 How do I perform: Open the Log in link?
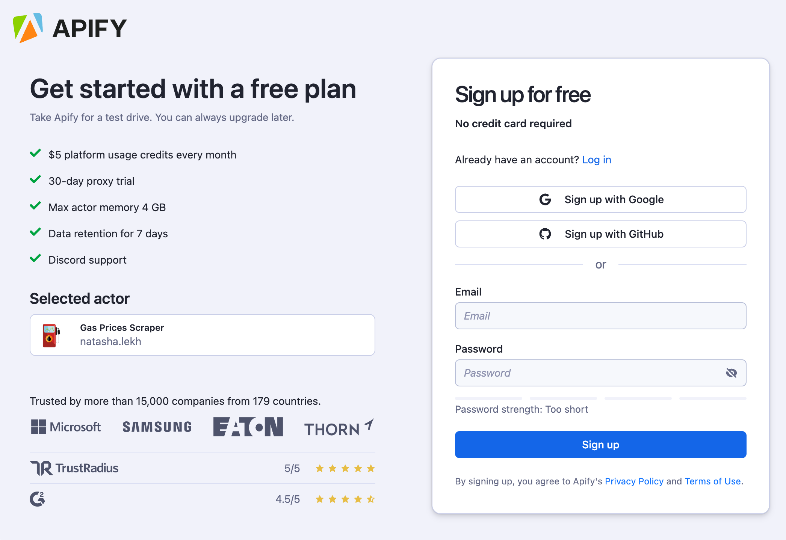coord(596,160)
